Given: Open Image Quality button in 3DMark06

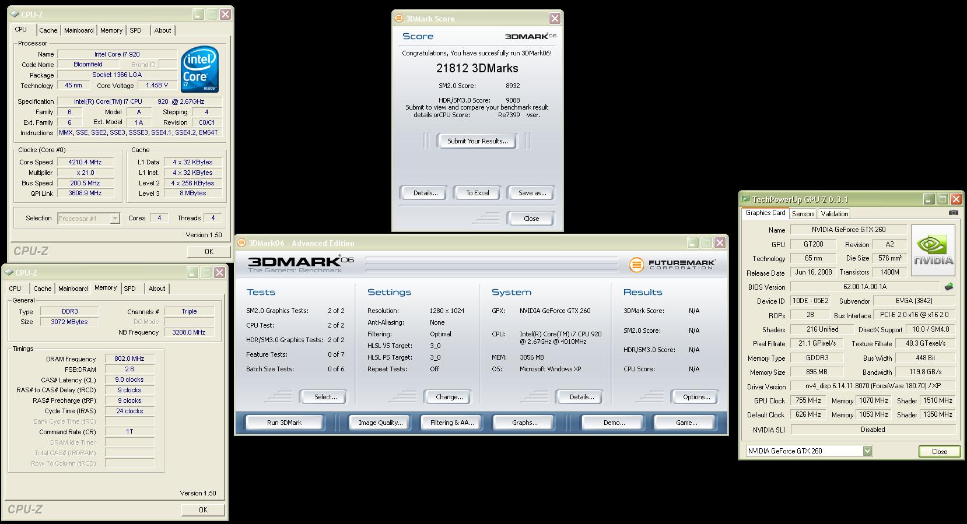Looking at the screenshot, I should point(380,423).
